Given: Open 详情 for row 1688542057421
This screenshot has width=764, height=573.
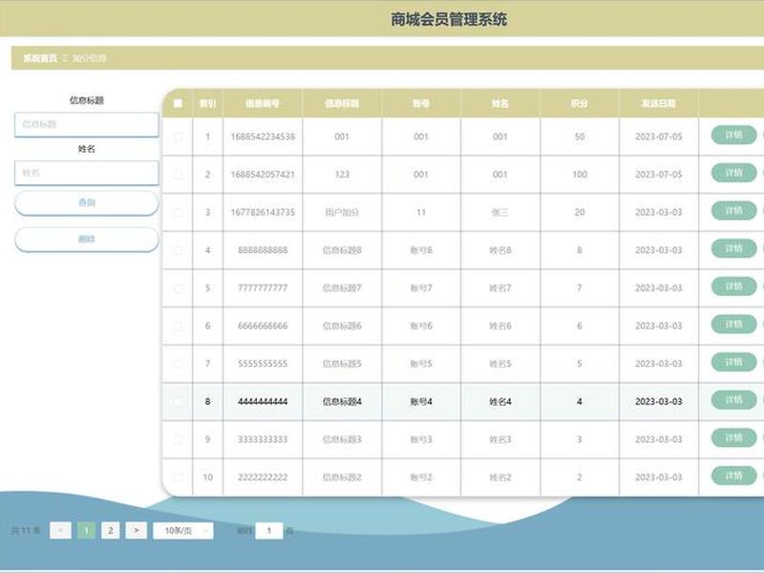Looking at the screenshot, I should pyautogui.click(x=733, y=173).
